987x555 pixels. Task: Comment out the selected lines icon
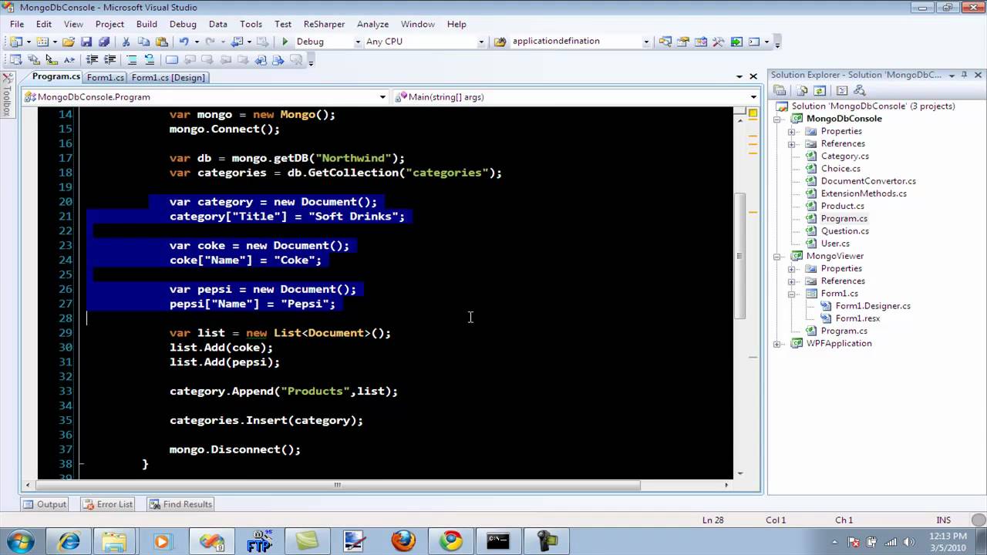pos(132,59)
